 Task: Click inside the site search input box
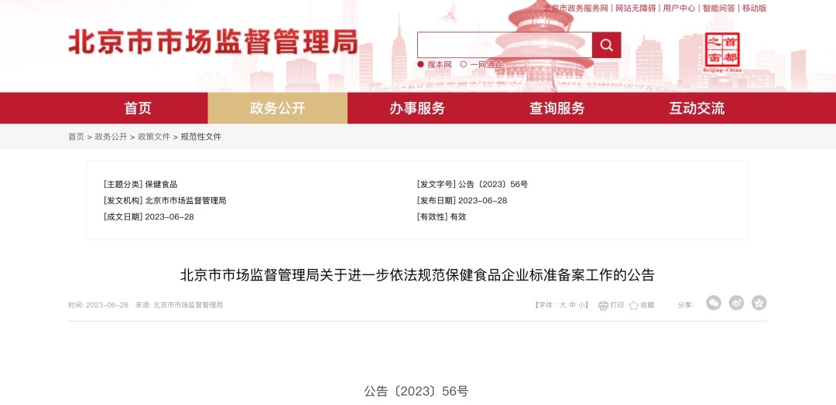[x=504, y=45]
